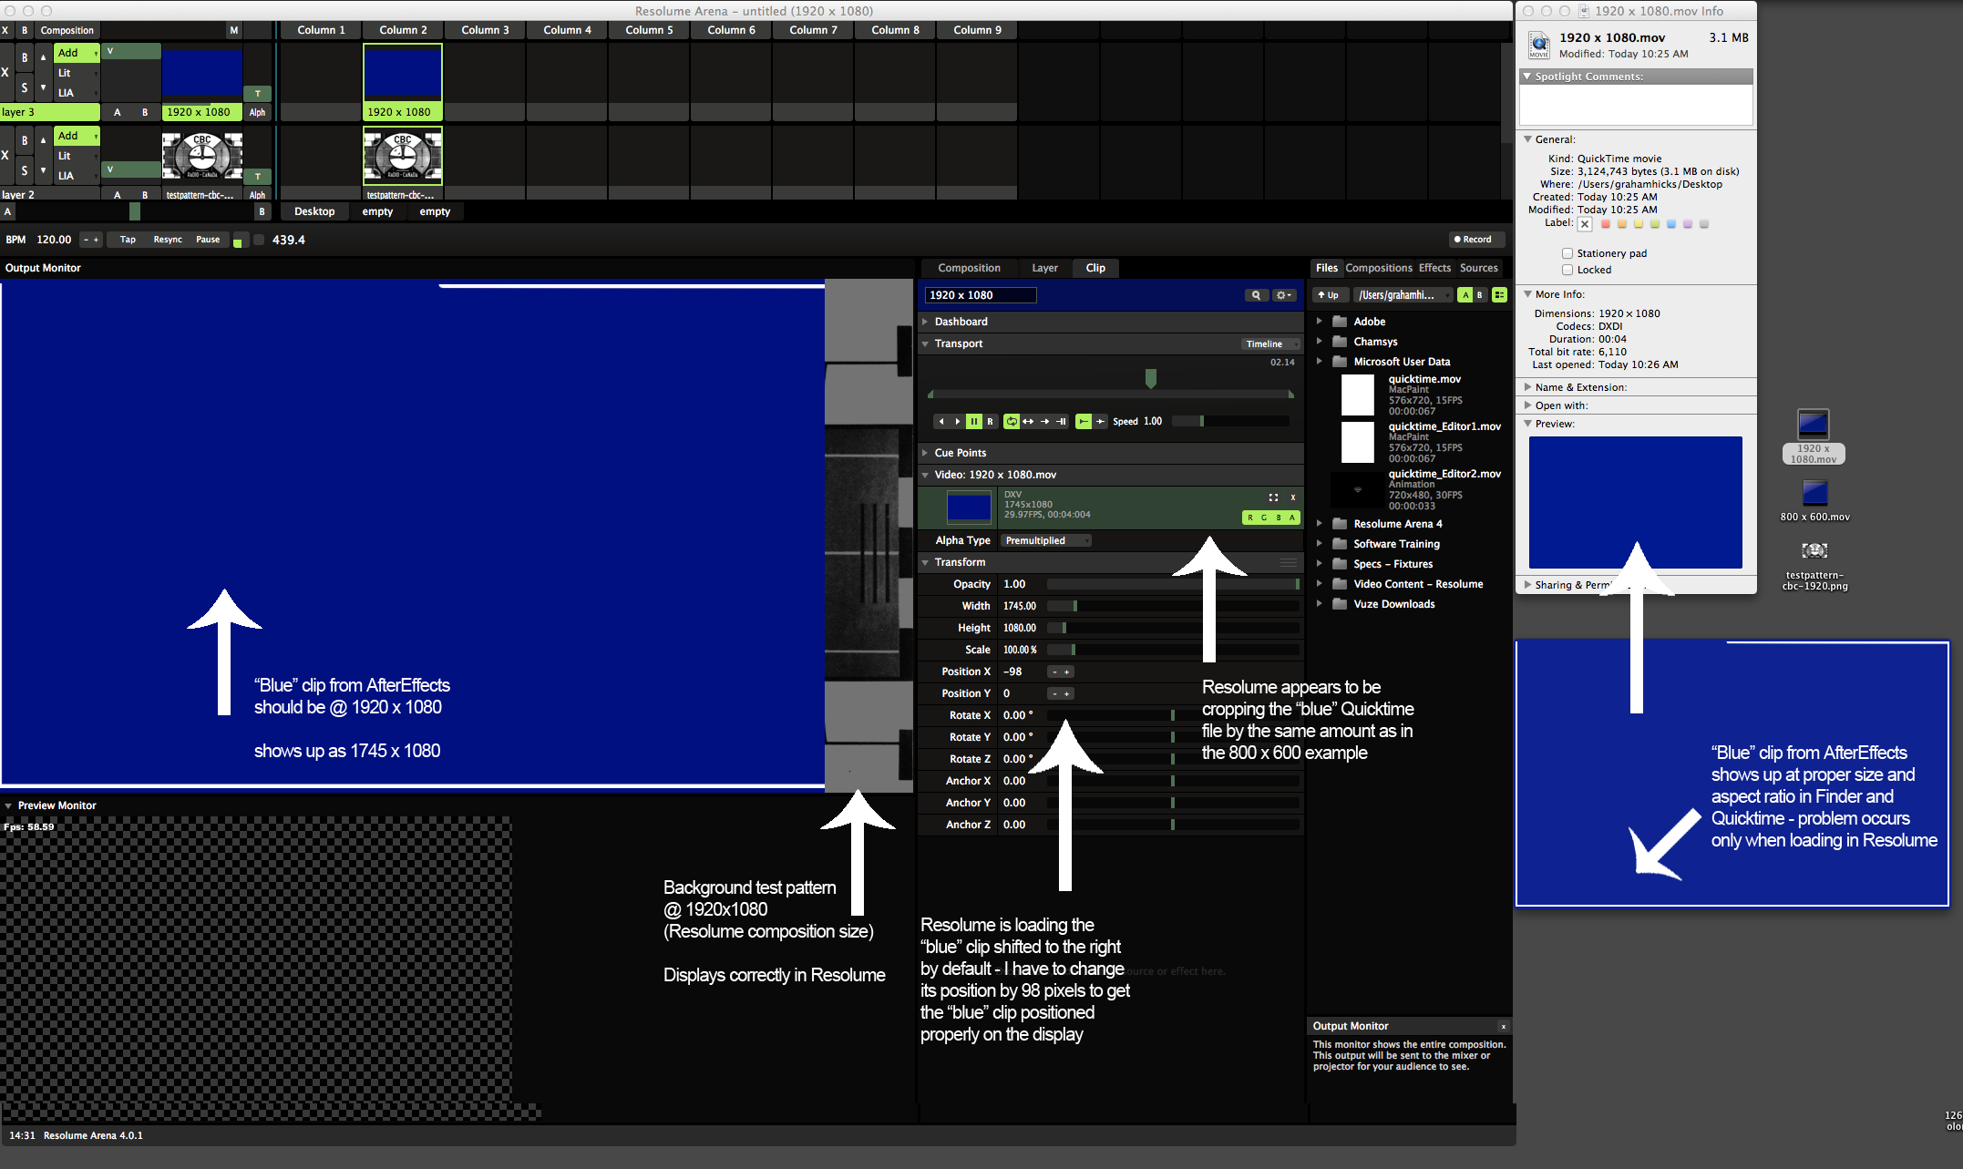Image resolution: width=1963 pixels, height=1169 pixels.
Task: Click the green continue-from-position start icon
Action: (1084, 421)
